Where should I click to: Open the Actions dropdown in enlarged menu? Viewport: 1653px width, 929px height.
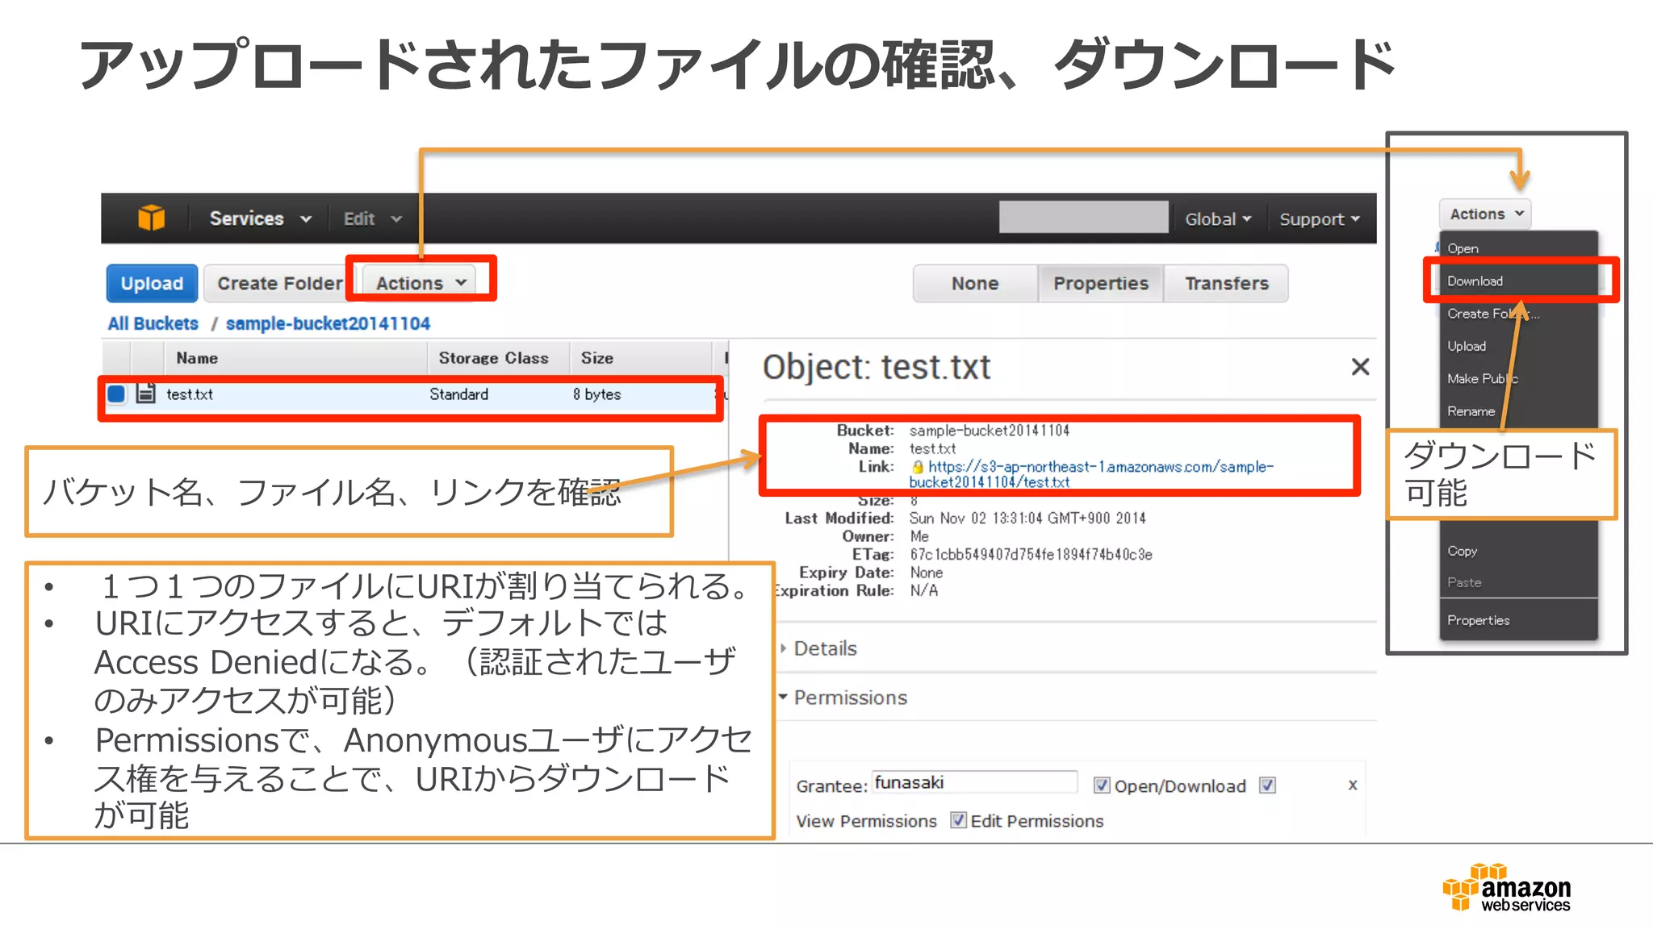(1485, 214)
